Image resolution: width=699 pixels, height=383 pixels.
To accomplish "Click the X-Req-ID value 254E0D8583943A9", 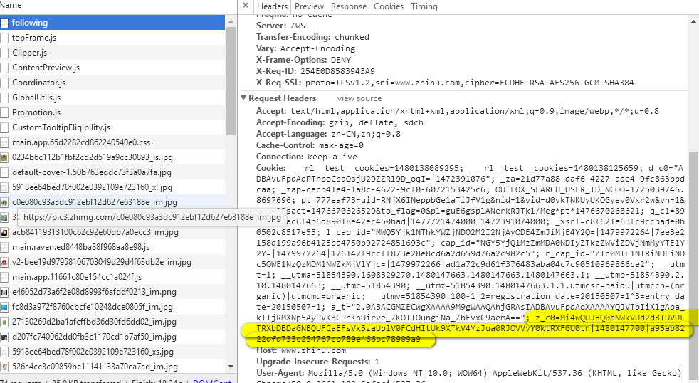I will (337, 71).
